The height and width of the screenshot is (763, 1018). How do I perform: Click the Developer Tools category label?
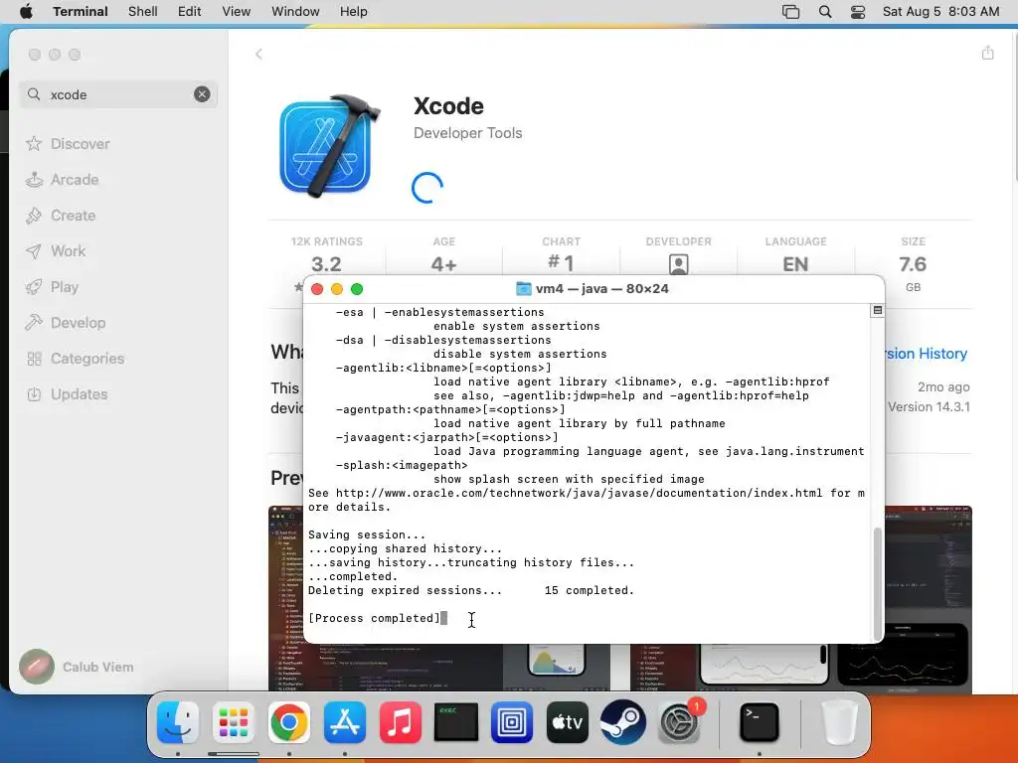(x=467, y=133)
